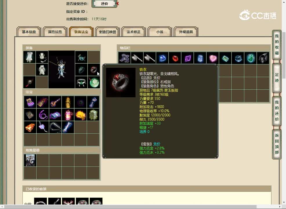Click the 还价 bargain button
The width and height of the screenshot is (286, 209).
click(x=104, y=4)
